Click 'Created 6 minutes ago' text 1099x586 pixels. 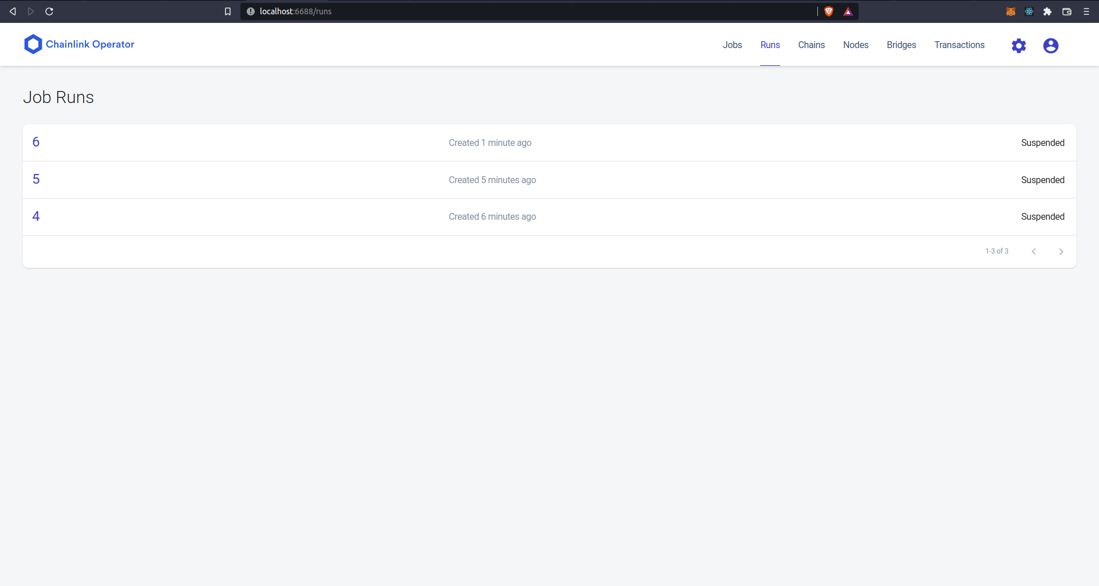492,216
